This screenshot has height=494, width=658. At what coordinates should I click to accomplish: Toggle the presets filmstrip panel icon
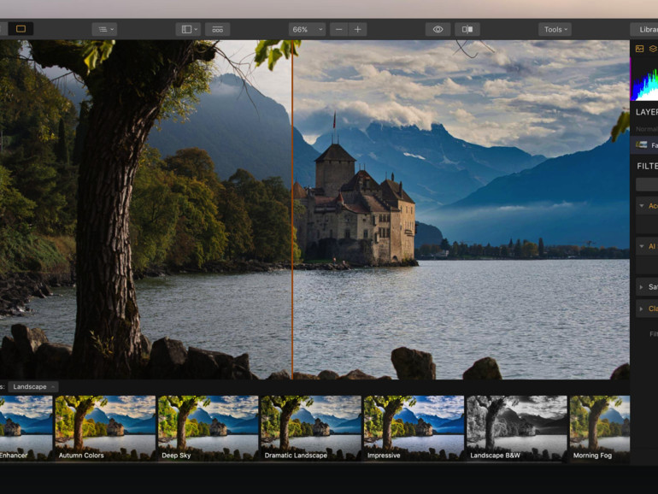tap(217, 29)
